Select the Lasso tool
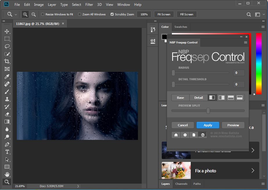268x190 pixels. click(x=7, y=46)
